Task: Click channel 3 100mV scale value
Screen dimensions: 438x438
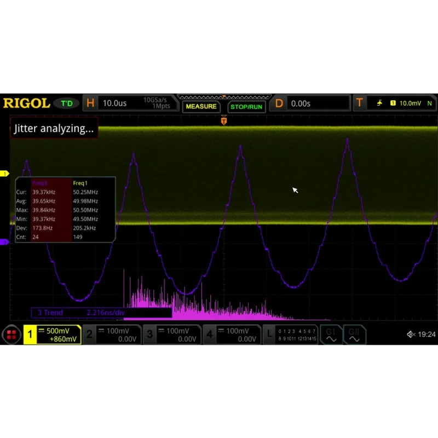Action: (178, 331)
